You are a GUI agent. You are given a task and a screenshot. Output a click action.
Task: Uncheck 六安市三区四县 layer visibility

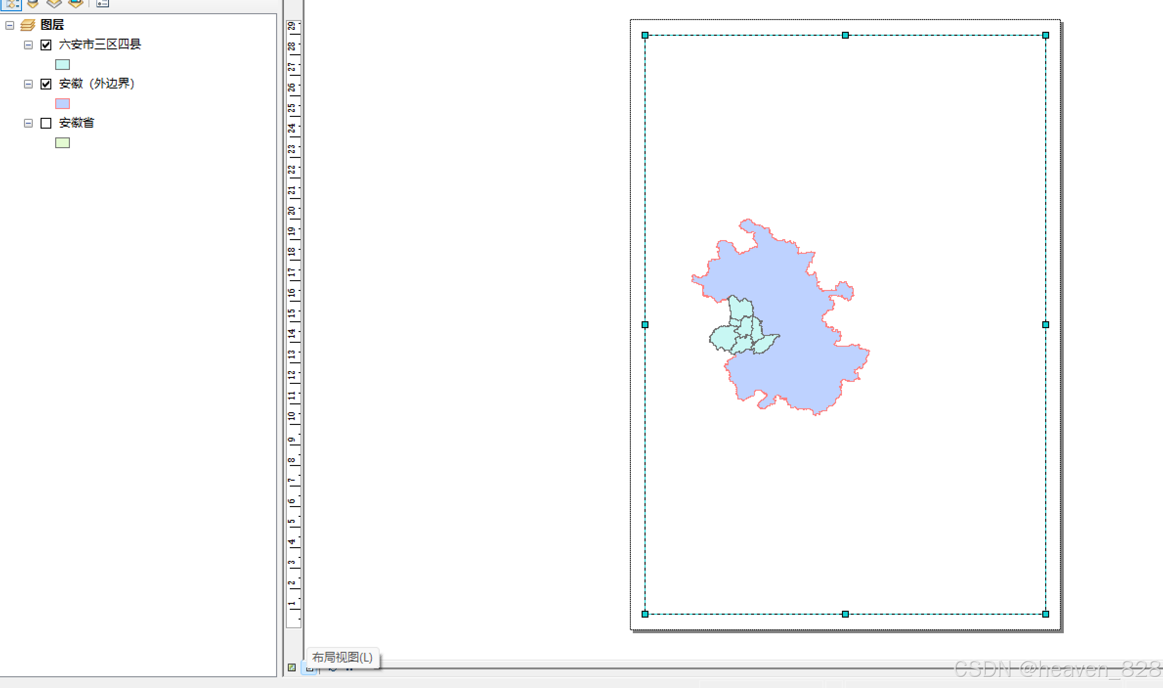point(46,45)
